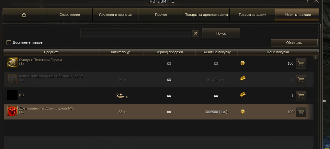Sort by the Цена покупки column header
The height and width of the screenshot is (149, 330).
coord(278,52)
